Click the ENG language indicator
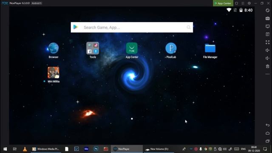This screenshot has width=272, height=153. pyautogui.click(x=243, y=149)
